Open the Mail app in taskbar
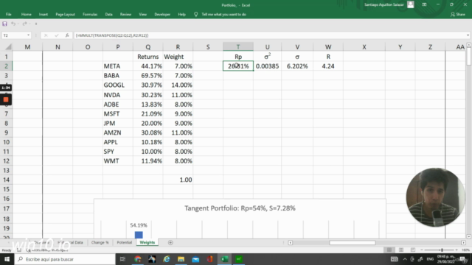The image size is (472, 265). (195, 259)
